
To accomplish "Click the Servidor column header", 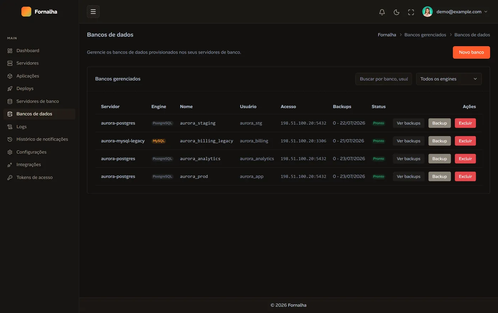I will click(x=110, y=107).
